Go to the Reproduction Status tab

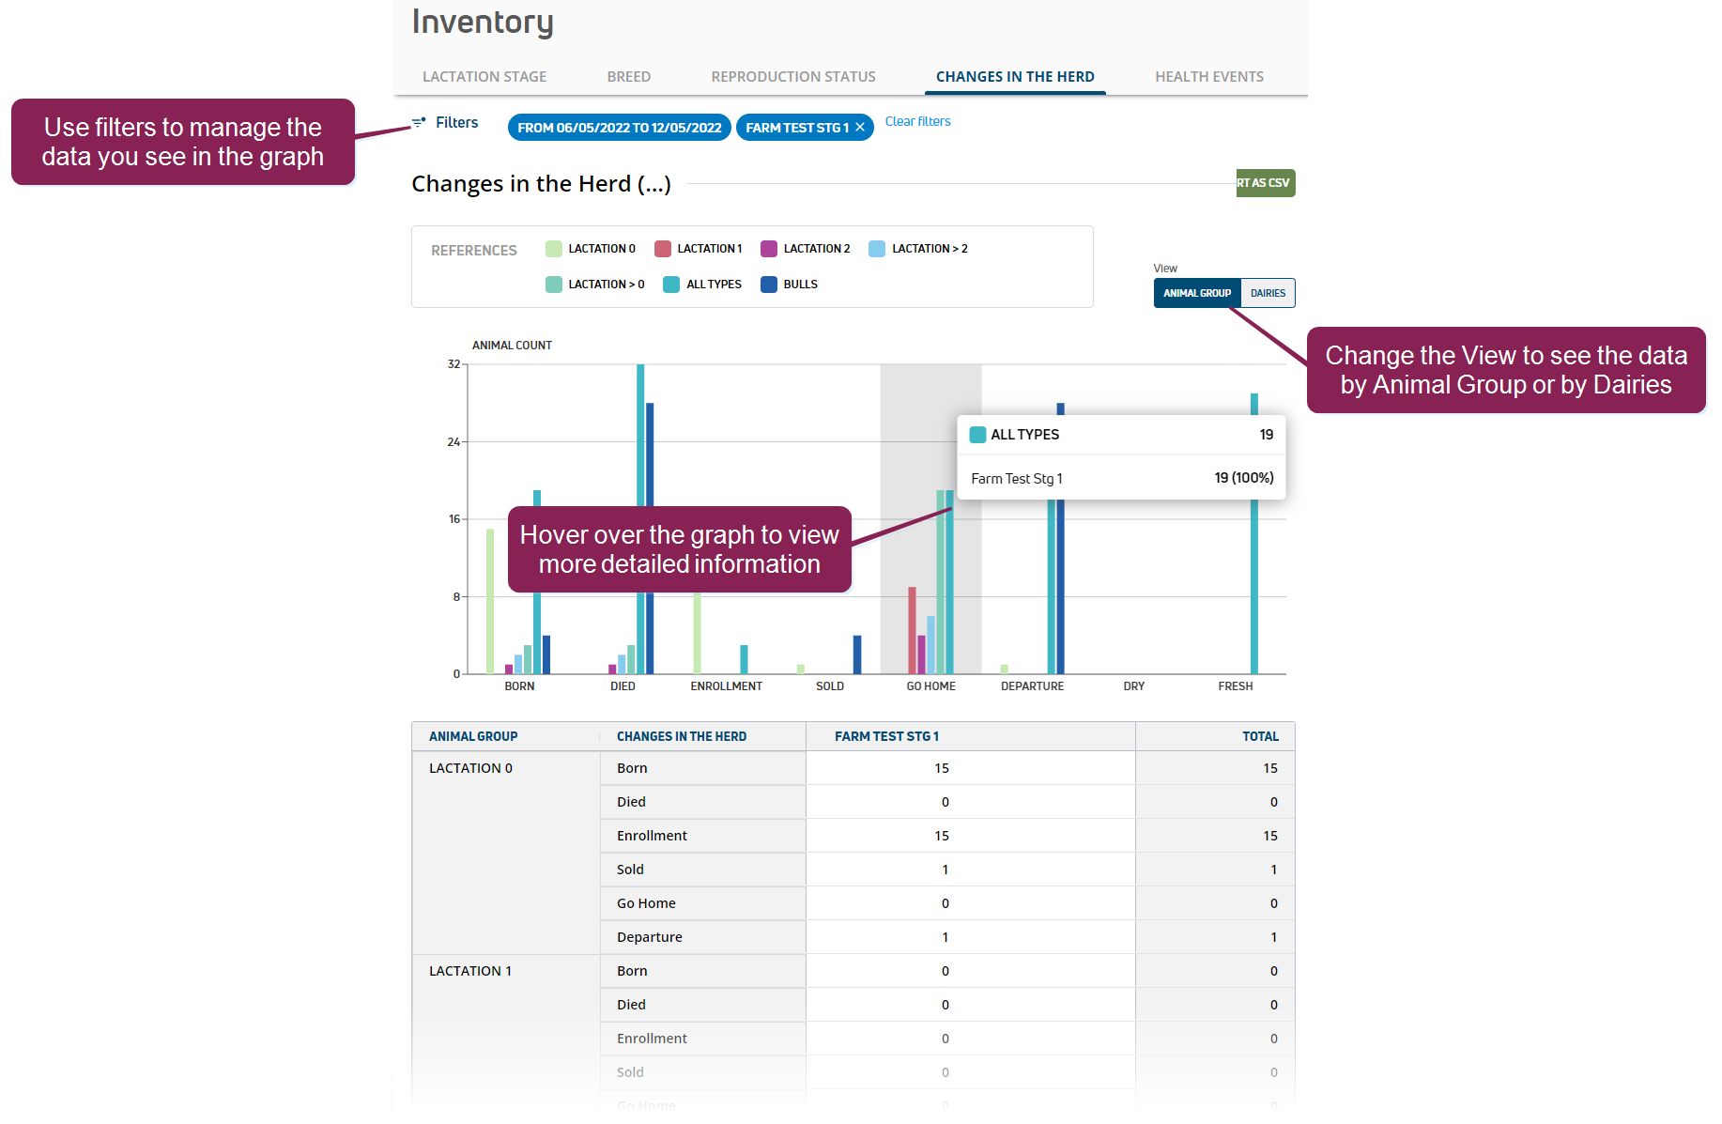[x=793, y=77]
